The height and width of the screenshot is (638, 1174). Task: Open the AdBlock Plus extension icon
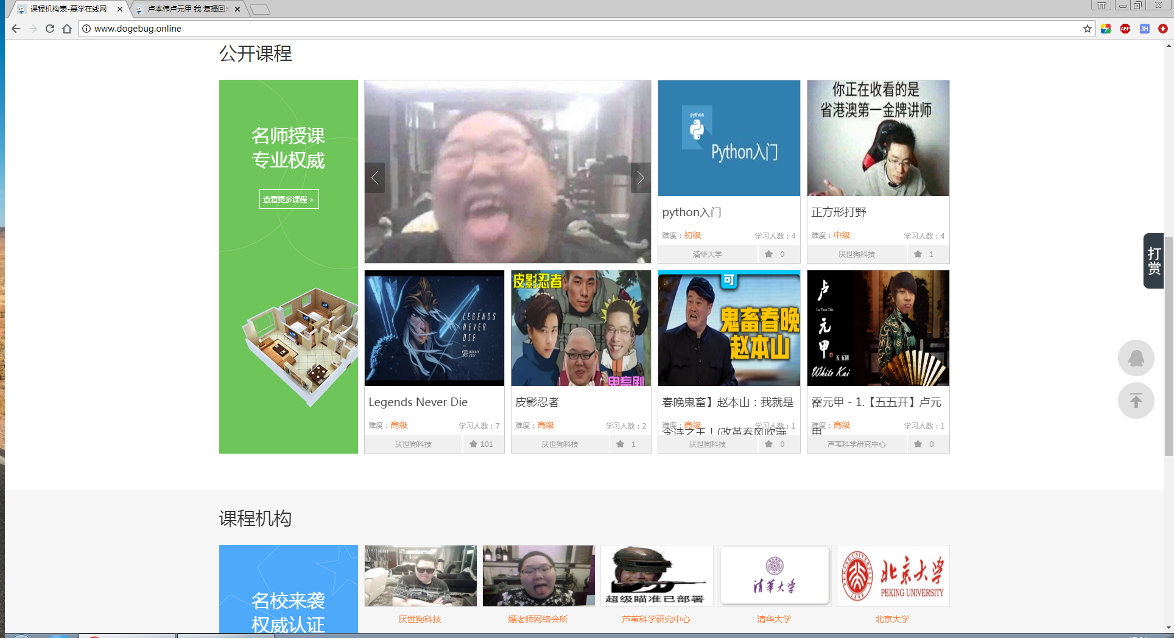[1125, 29]
